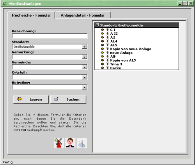Image resolution: width=195 pixels, height=165 pixels.
Task: Click the yellow arrow beside Backe
Action: 103,68
